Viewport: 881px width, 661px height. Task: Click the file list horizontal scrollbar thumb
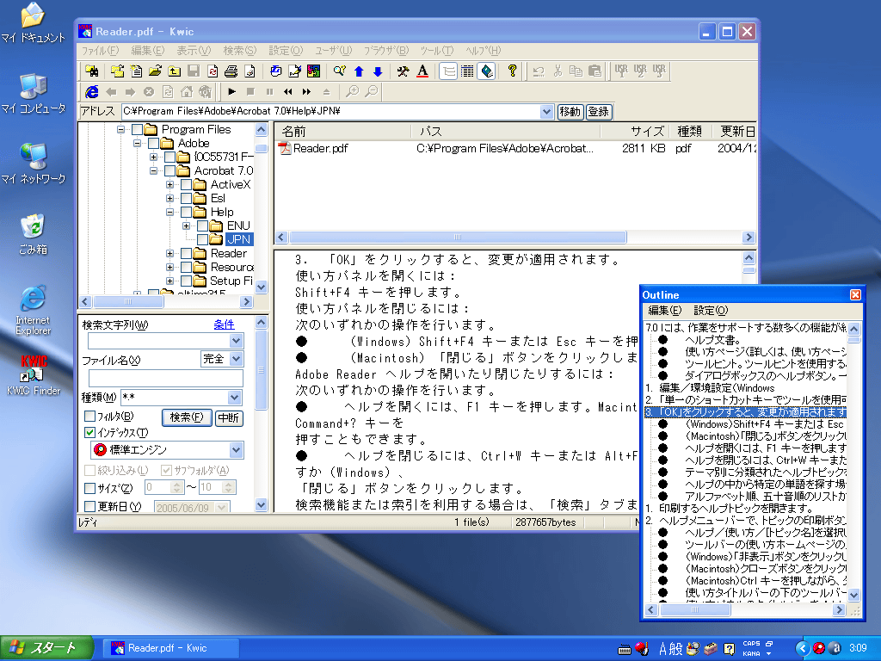pyautogui.click(x=458, y=238)
